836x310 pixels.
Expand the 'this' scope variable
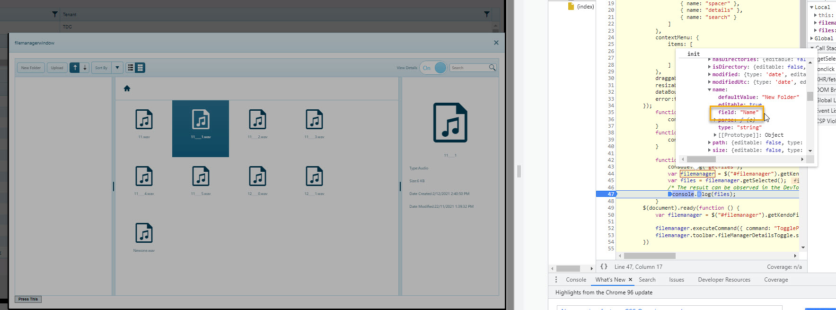click(816, 15)
